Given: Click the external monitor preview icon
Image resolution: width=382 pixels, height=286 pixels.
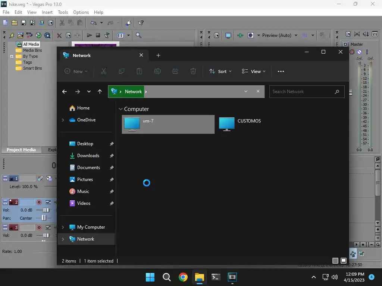Looking at the screenshot, I should coord(228,35).
